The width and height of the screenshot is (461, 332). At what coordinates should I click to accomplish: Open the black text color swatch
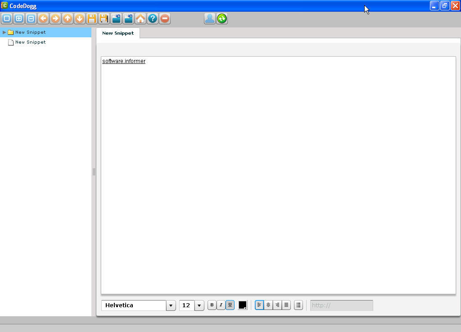[243, 305]
